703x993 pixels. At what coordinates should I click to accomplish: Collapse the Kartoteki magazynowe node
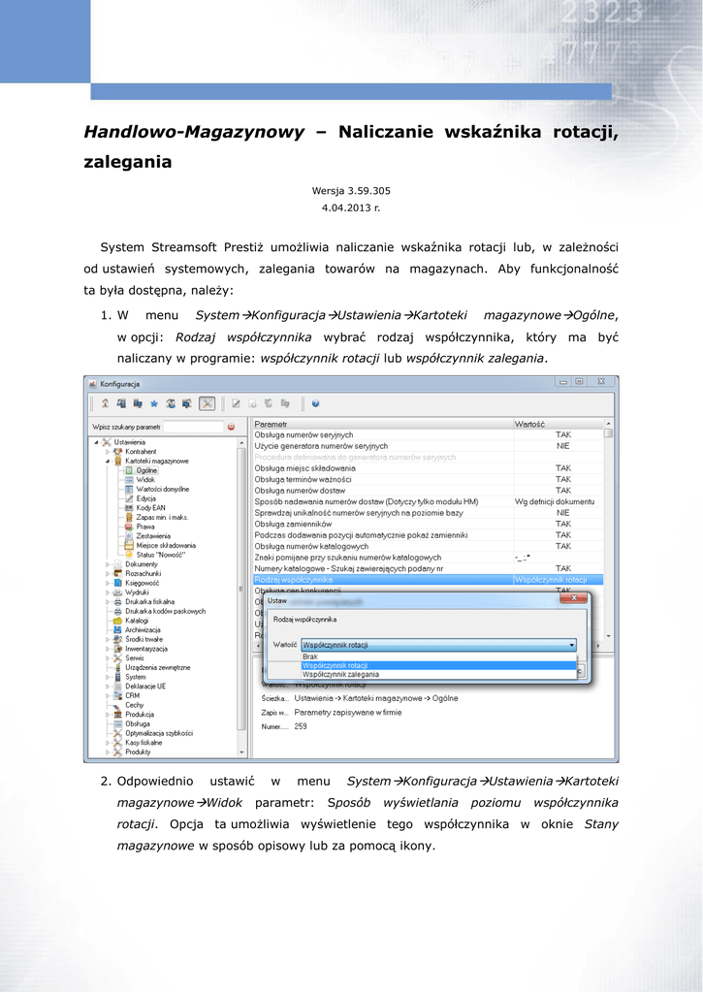click(107, 462)
